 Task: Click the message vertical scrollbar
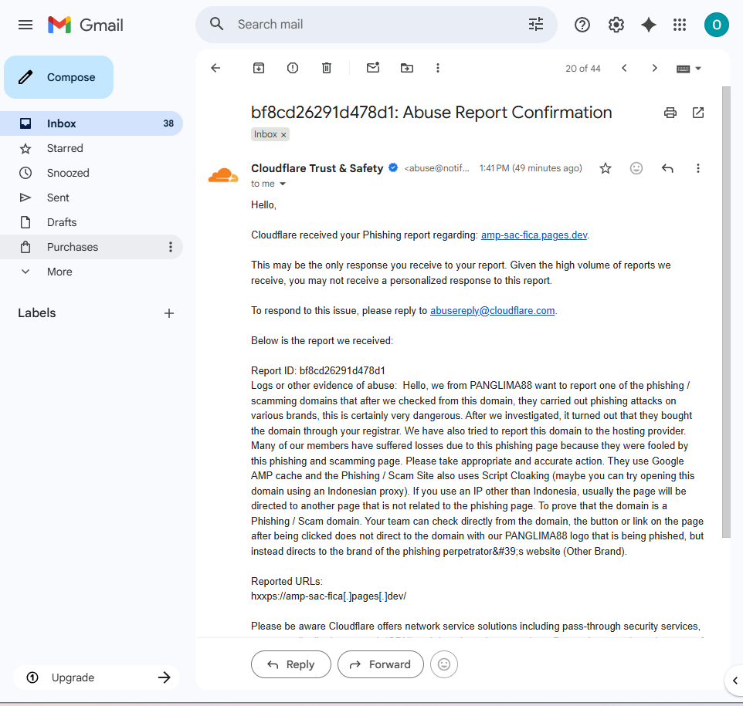point(727,312)
